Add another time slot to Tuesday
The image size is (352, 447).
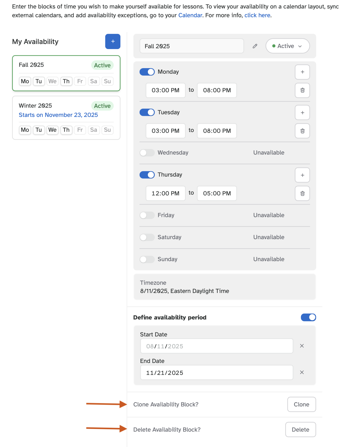pyautogui.click(x=302, y=113)
